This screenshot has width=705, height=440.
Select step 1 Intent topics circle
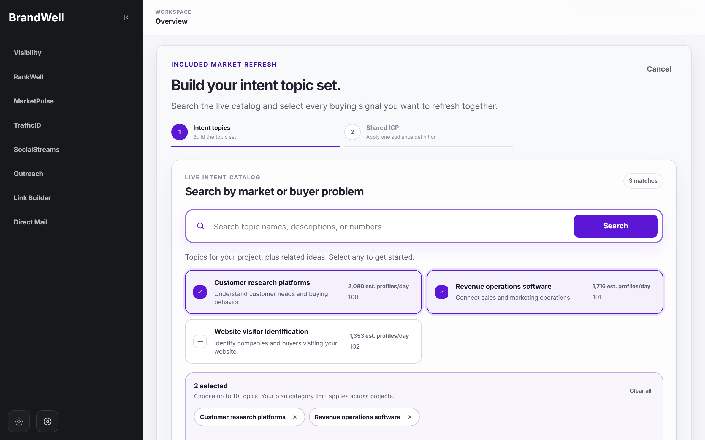click(x=180, y=132)
